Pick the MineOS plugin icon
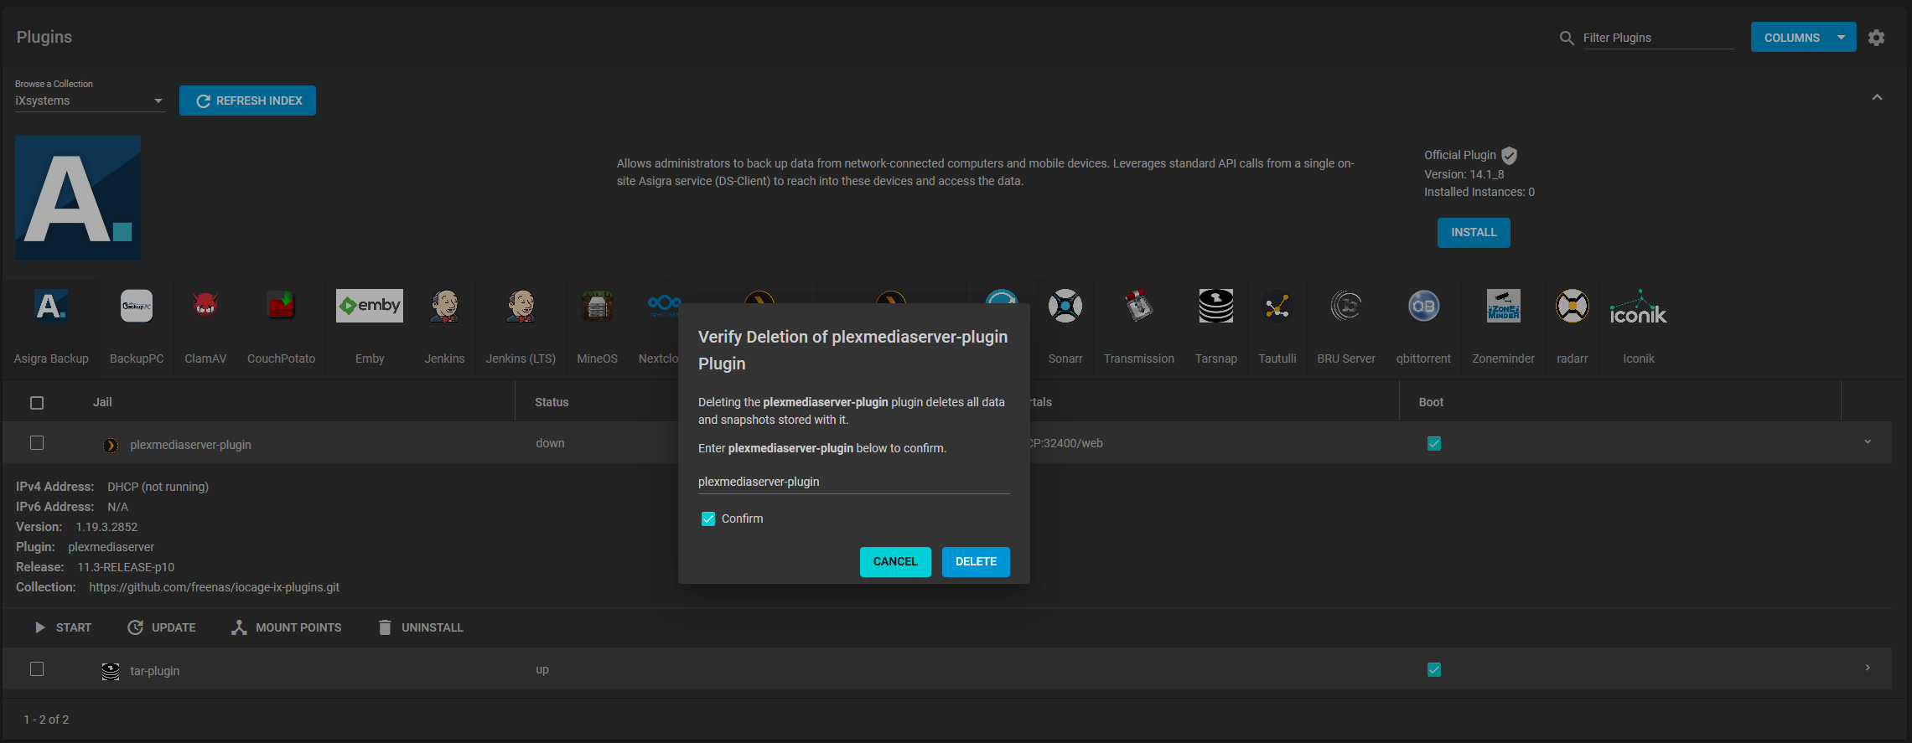 click(597, 307)
